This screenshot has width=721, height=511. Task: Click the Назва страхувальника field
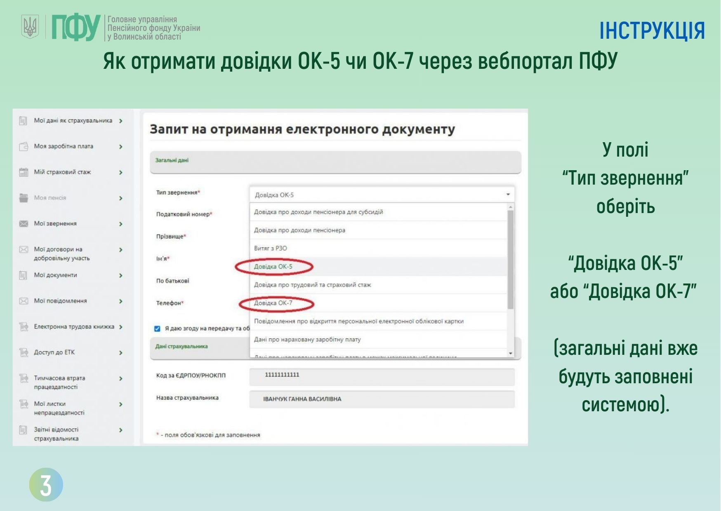(x=382, y=399)
